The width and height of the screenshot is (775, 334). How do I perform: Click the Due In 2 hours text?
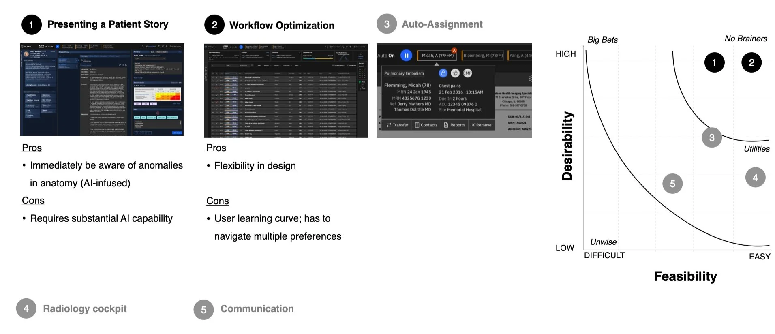[x=452, y=98]
